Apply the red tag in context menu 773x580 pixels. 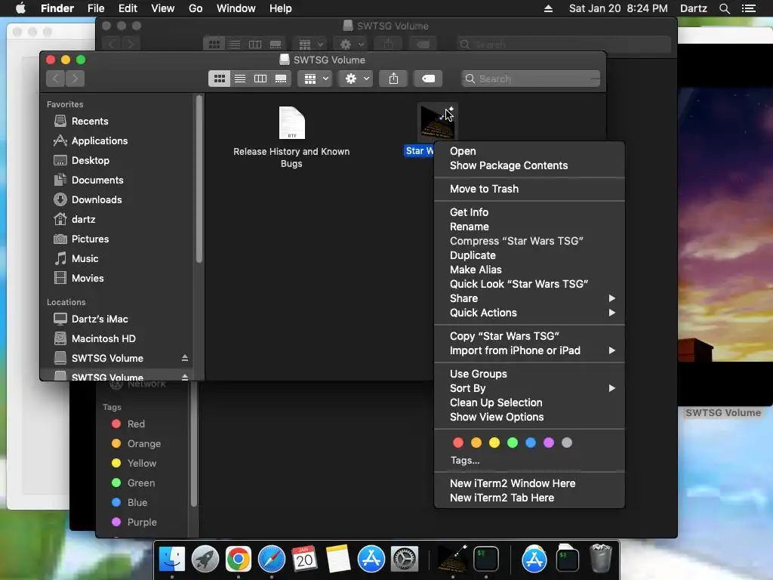tap(458, 443)
